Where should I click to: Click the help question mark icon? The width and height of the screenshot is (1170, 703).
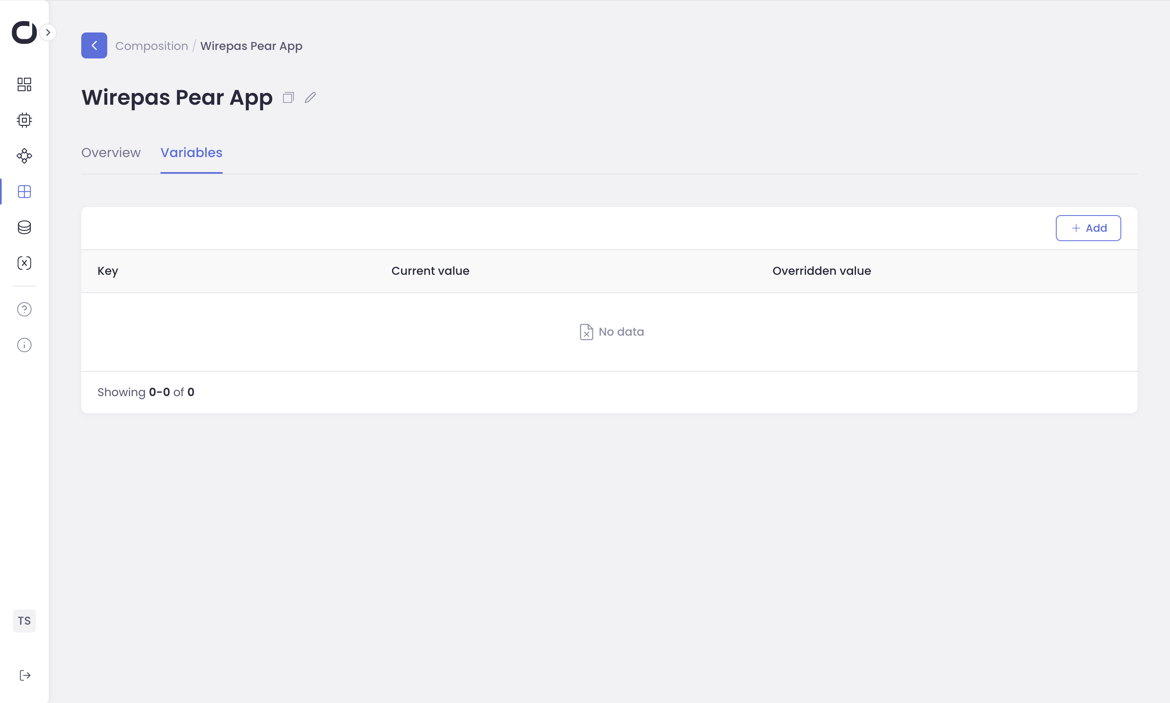(x=24, y=309)
